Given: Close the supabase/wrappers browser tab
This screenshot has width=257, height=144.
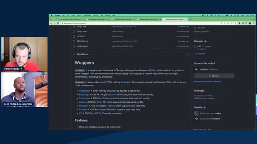Looking at the screenshot, I should coord(186,20).
